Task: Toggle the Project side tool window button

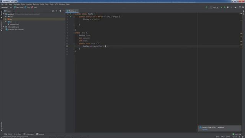Action: pos(2,15)
